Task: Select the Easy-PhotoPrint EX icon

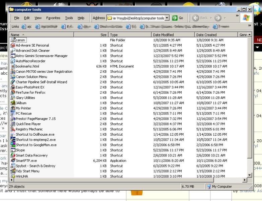Action: tap(13, 87)
